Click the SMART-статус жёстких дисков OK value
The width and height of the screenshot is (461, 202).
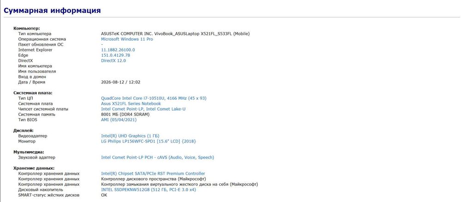pyautogui.click(x=104, y=195)
